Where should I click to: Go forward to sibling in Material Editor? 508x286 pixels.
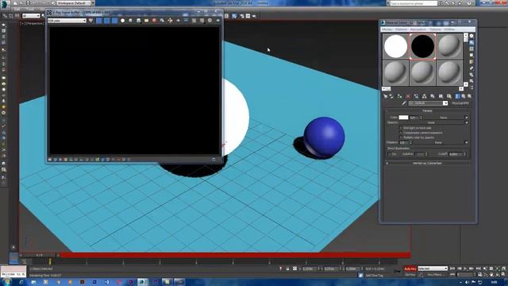tap(469, 96)
